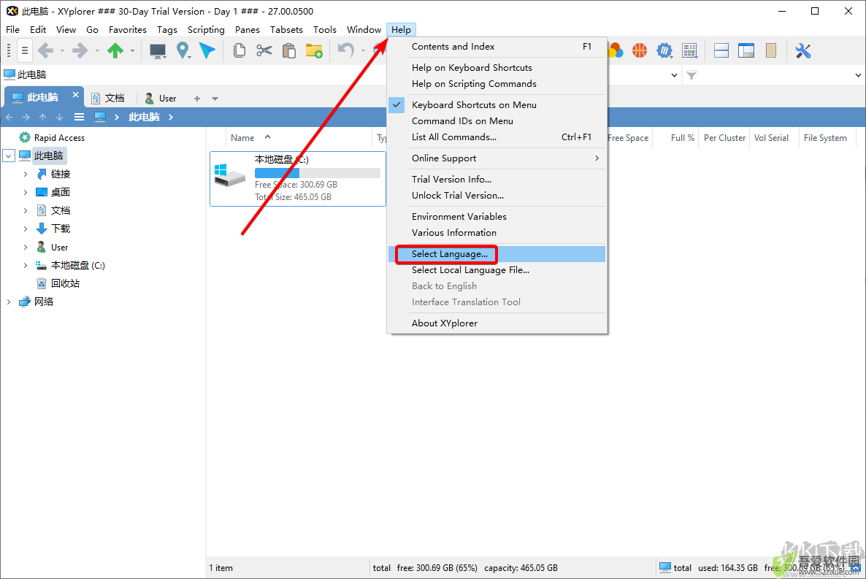Click the beige panel toolbar icon

[771, 51]
